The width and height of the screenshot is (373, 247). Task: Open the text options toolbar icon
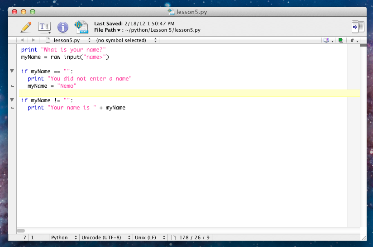(x=44, y=27)
